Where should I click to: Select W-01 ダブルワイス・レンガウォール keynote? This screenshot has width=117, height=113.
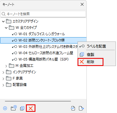(x=43, y=34)
